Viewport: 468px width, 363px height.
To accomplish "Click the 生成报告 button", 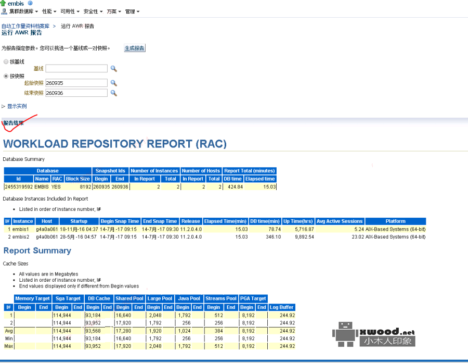I will tap(135, 48).
